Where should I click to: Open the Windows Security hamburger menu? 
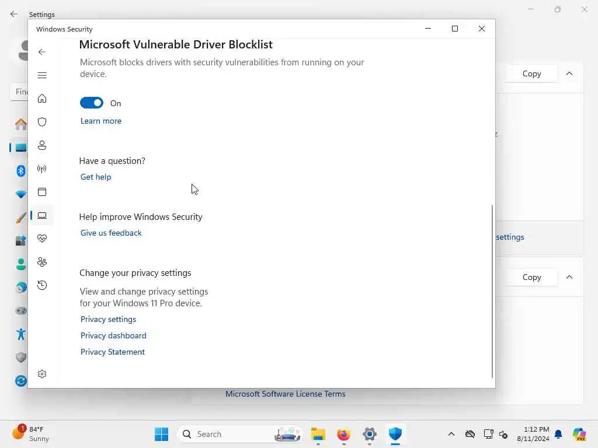[42, 75]
